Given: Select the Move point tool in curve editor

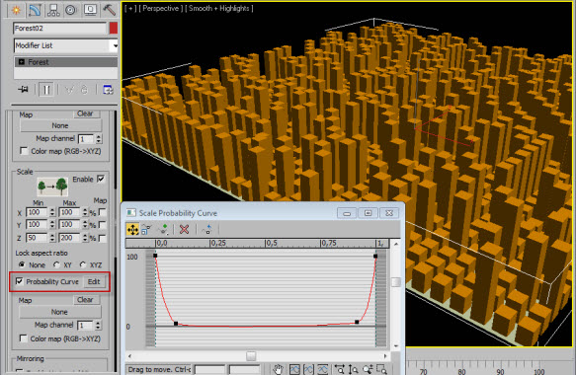Looking at the screenshot, I should pyautogui.click(x=132, y=230).
